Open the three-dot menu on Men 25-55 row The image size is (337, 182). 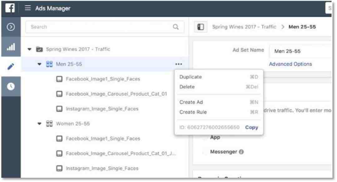click(178, 64)
